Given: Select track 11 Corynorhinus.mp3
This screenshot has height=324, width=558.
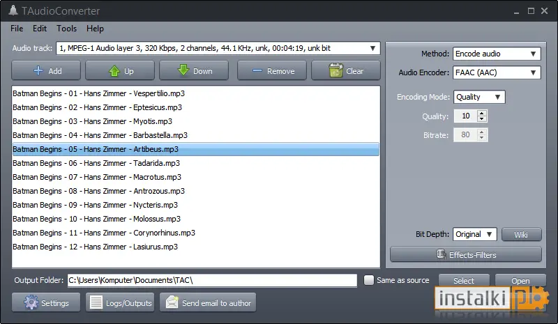Looking at the screenshot, I should pos(196,233).
